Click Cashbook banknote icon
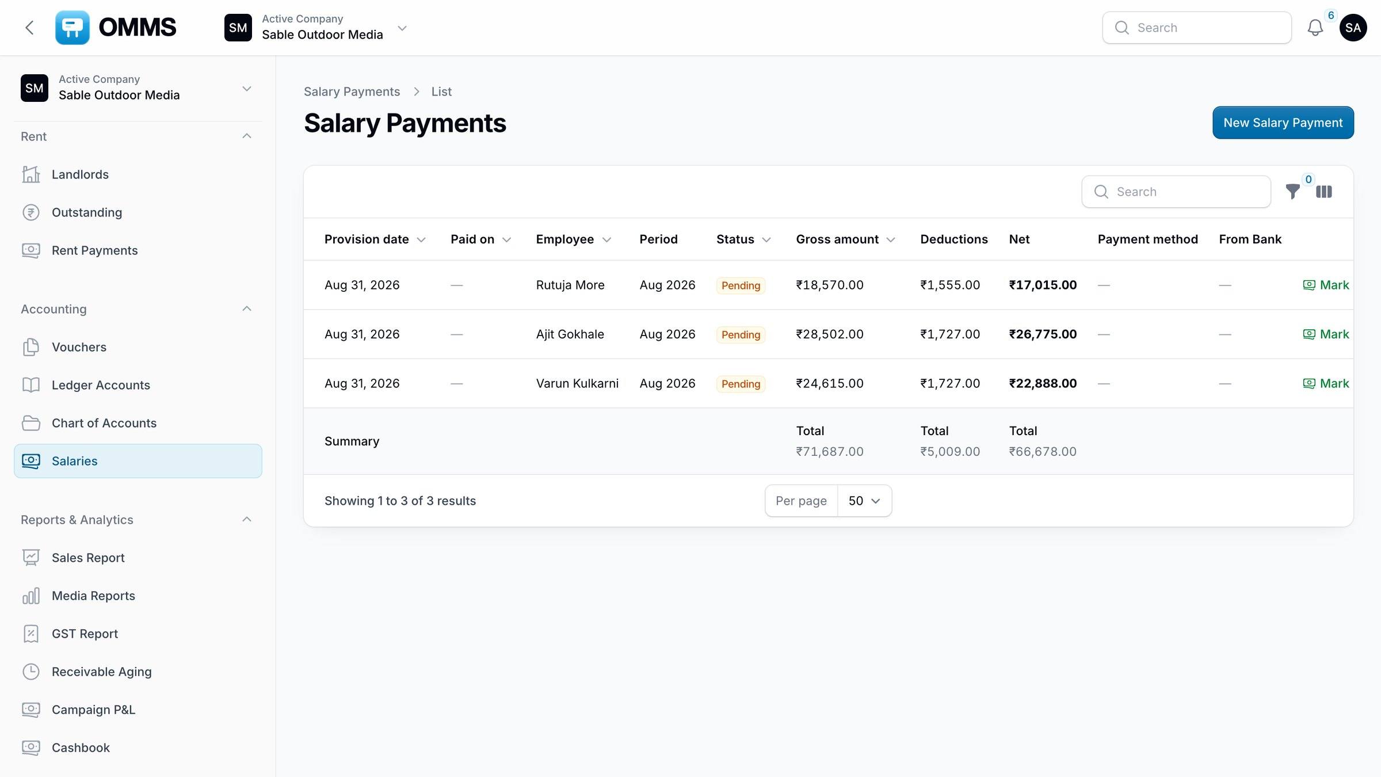Image resolution: width=1381 pixels, height=777 pixels. [x=31, y=748]
